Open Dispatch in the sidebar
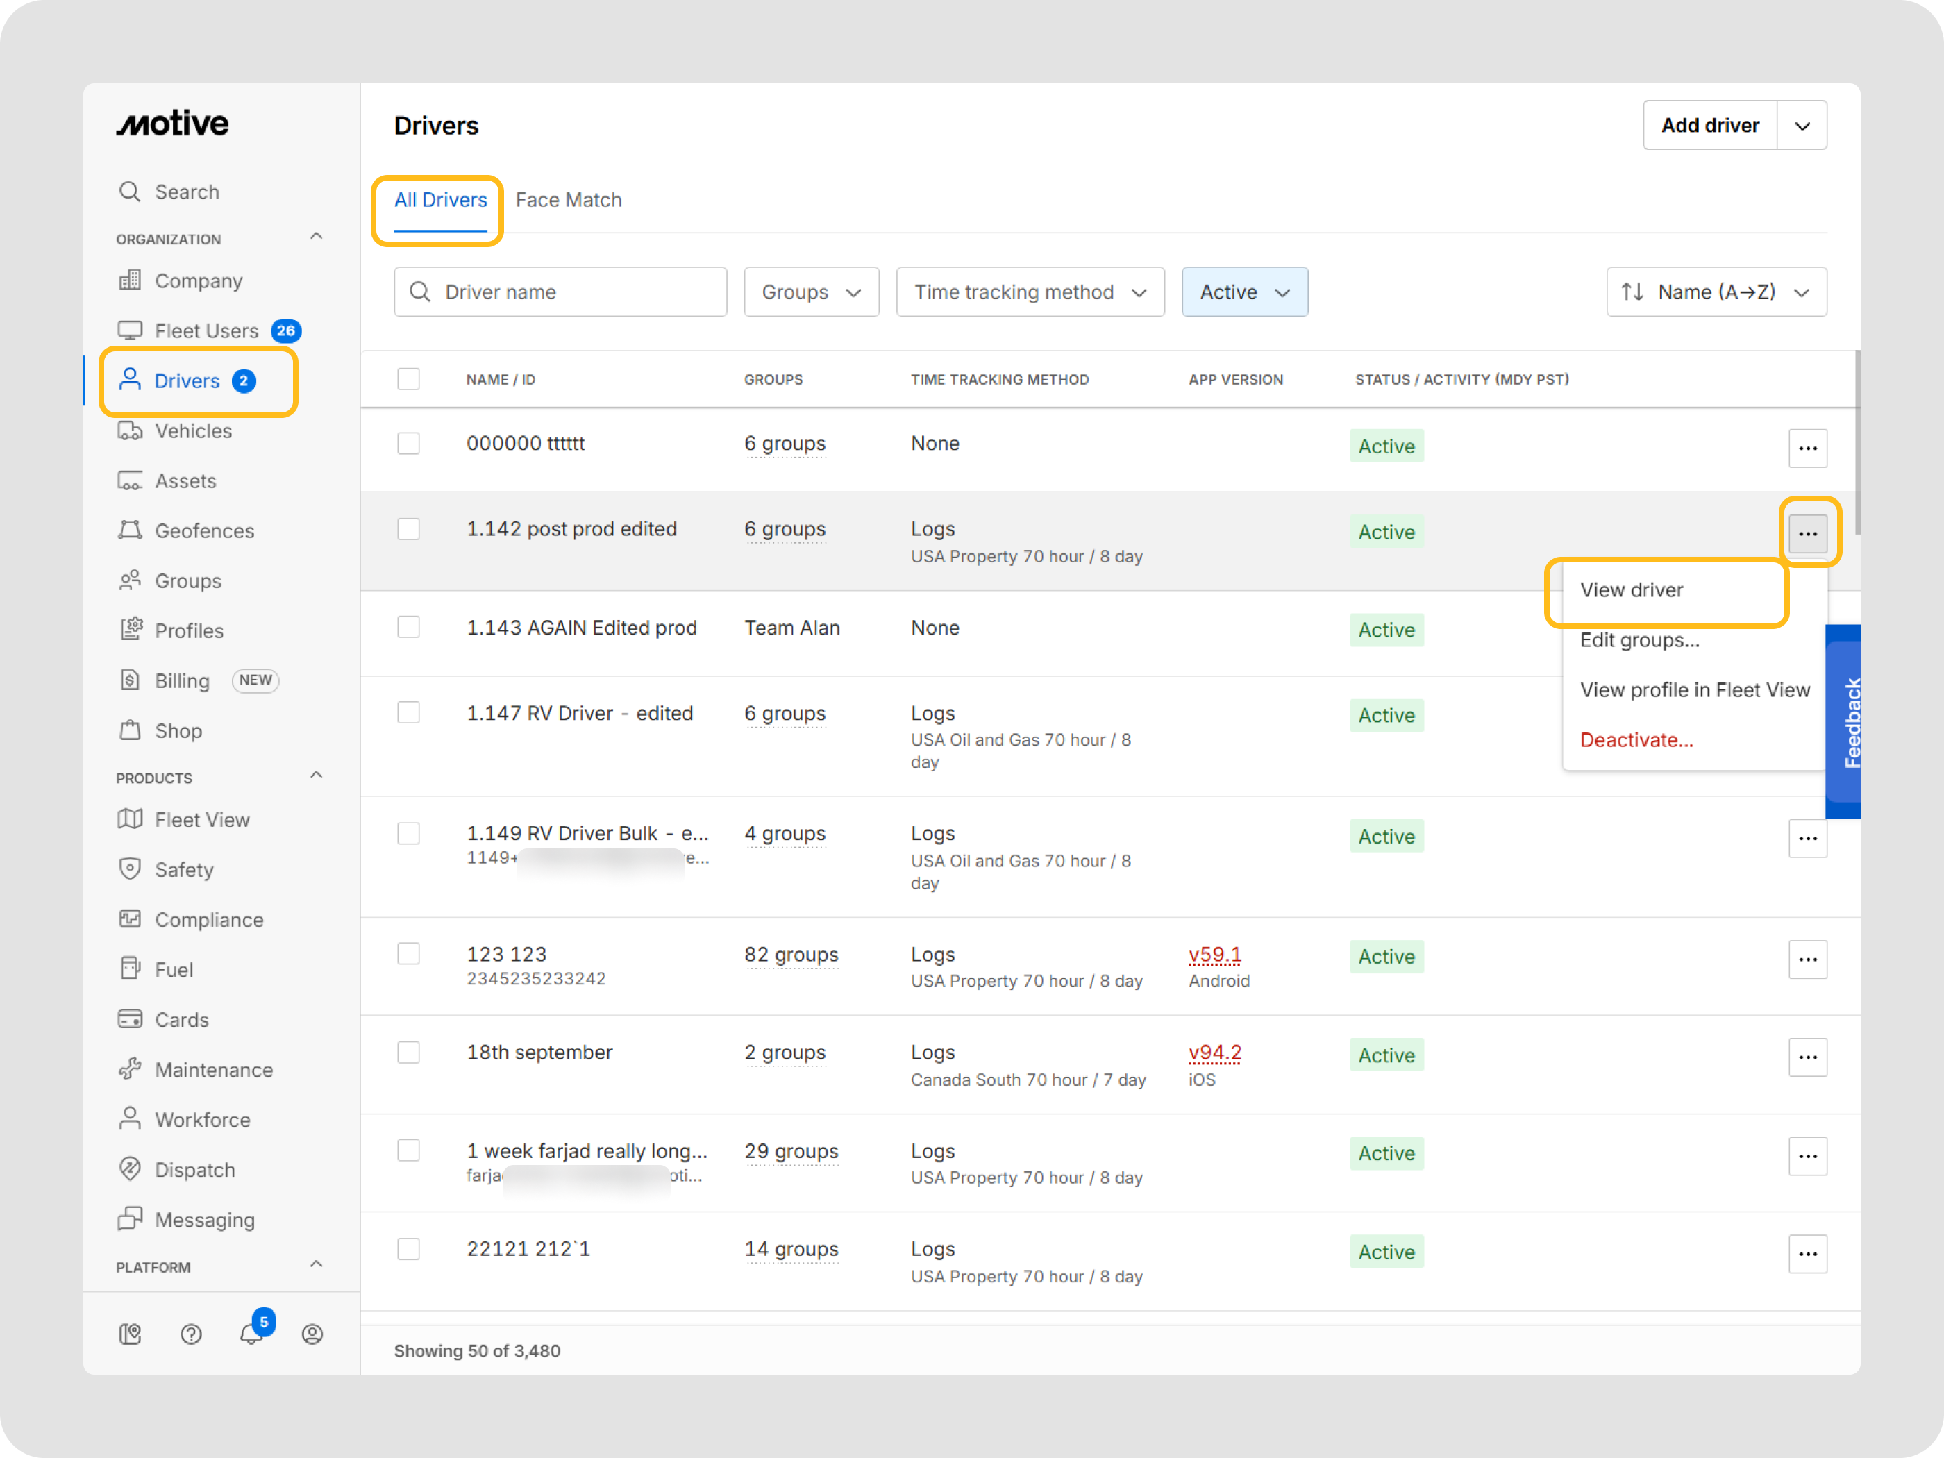This screenshot has height=1458, width=1944. [194, 1170]
